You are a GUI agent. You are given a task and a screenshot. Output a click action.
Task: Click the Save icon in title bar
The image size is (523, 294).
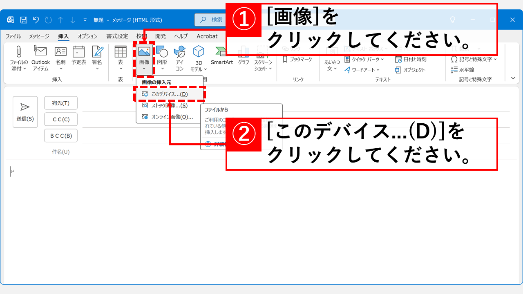point(24,20)
